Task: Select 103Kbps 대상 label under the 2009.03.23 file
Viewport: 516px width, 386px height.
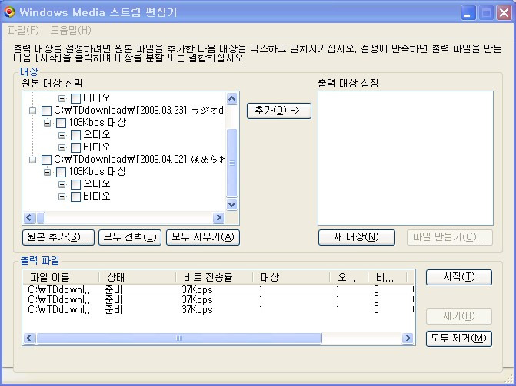Action: tap(98, 124)
